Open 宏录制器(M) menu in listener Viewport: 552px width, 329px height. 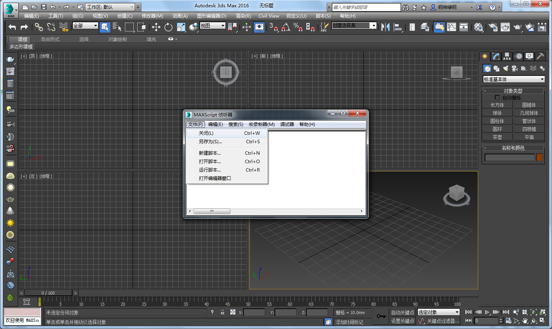(x=261, y=124)
